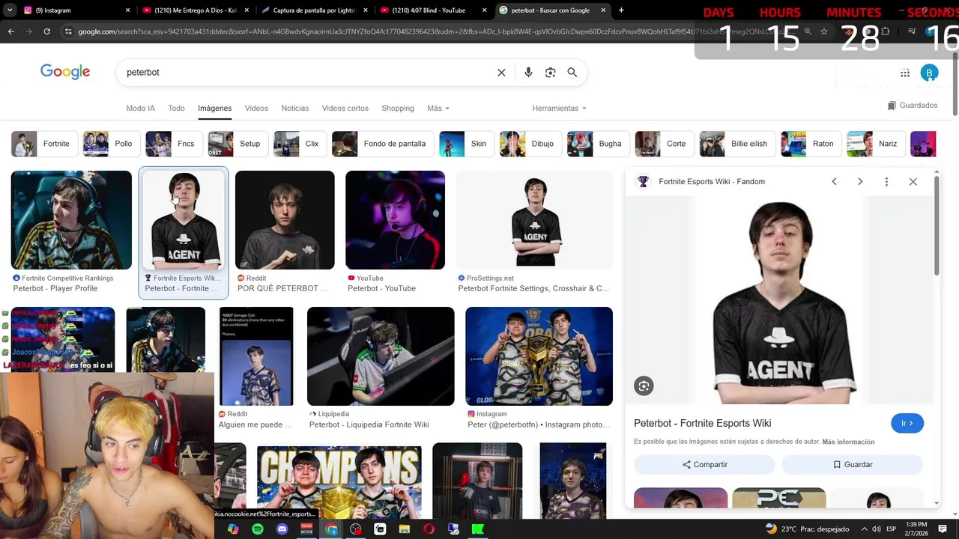Open the three-dot menu in the preview panel
Screen dimensions: 959x539
pos(886,182)
